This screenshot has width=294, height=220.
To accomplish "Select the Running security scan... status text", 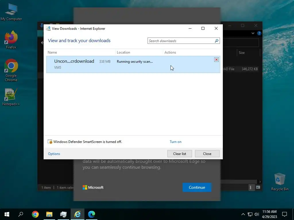I will click(x=135, y=62).
